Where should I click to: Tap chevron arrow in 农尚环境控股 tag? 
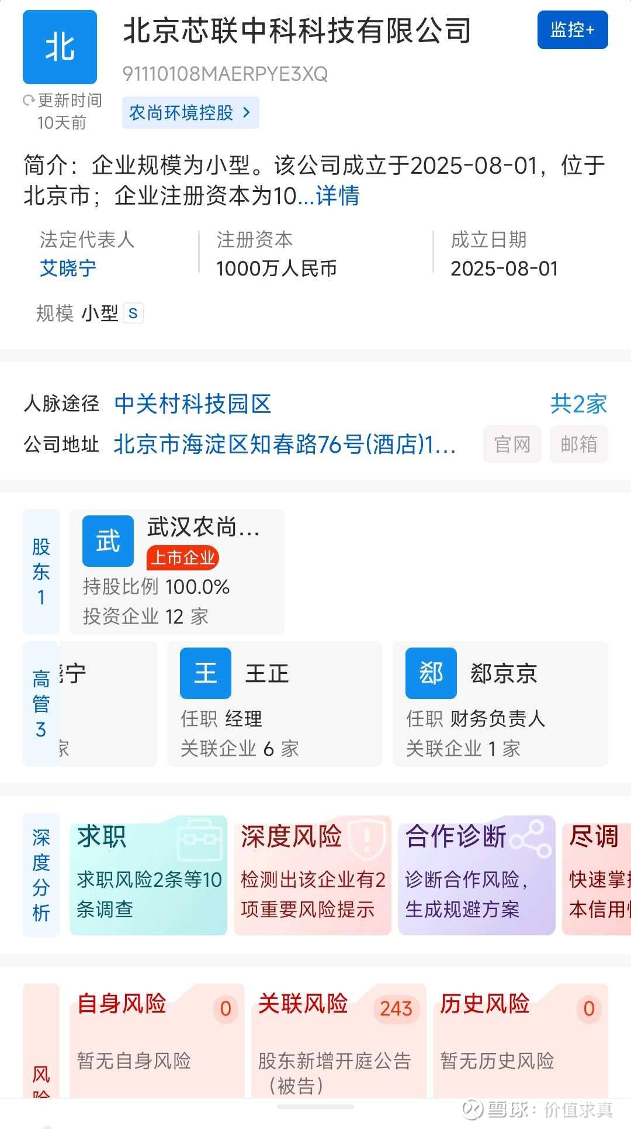pos(246,112)
